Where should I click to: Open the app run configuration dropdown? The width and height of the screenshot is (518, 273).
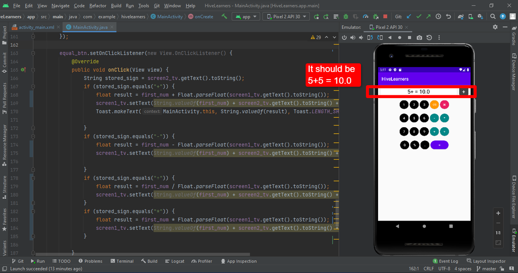point(246,17)
